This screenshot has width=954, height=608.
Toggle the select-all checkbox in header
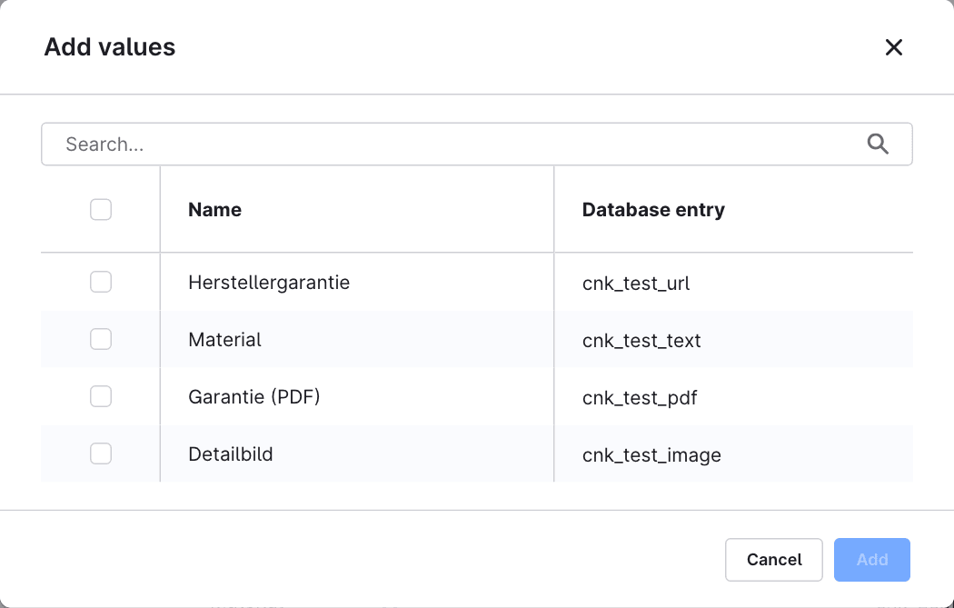click(x=101, y=209)
